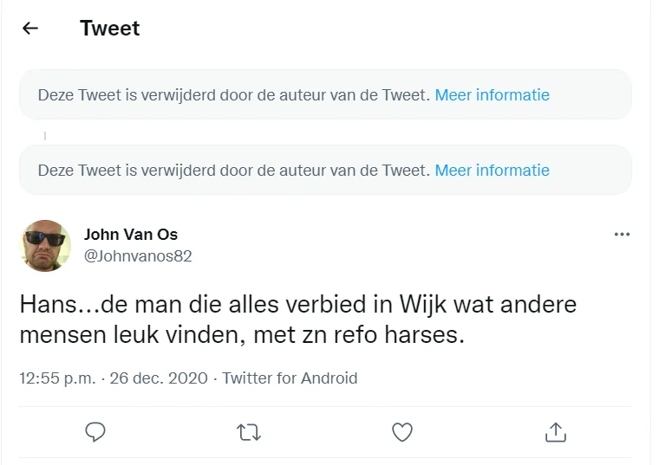Image resolution: width=659 pixels, height=465 pixels.
Task: Click the retweet arrows icon
Action: click(x=249, y=431)
